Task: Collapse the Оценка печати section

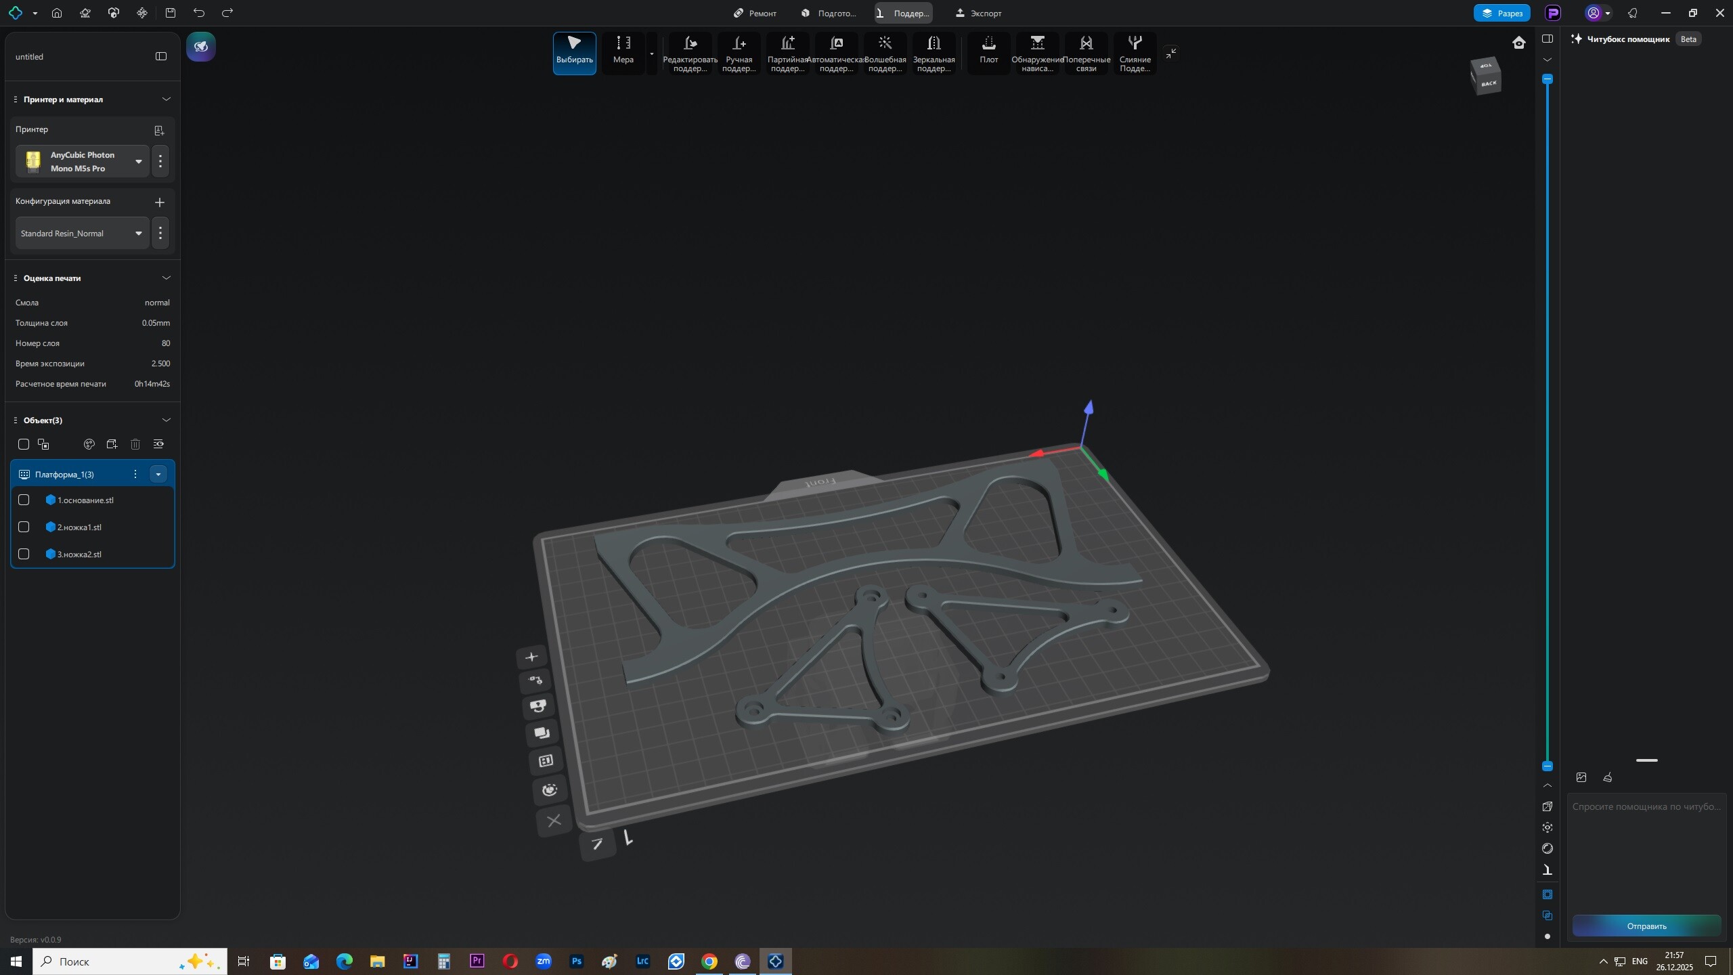Action: point(166,278)
